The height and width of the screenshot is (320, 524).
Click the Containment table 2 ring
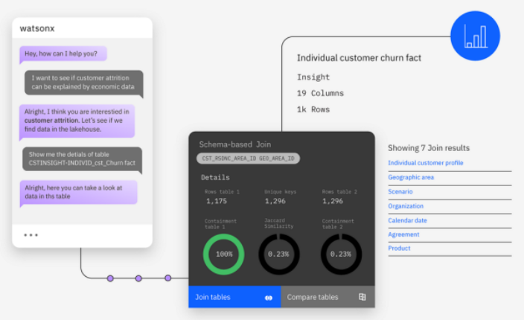(x=341, y=255)
